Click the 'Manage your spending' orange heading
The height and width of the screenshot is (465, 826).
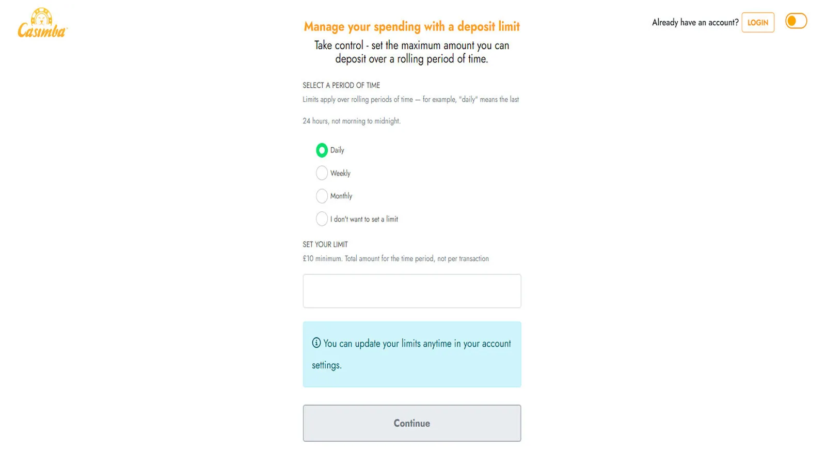pyautogui.click(x=411, y=26)
